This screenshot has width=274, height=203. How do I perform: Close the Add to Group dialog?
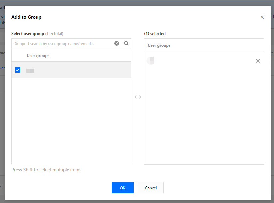click(x=262, y=17)
